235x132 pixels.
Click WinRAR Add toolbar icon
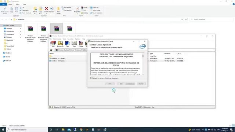click(53, 44)
